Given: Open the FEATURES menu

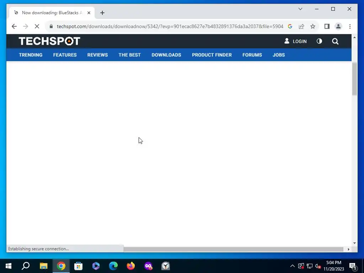Looking at the screenshot, I should click(x=65, y=55).
